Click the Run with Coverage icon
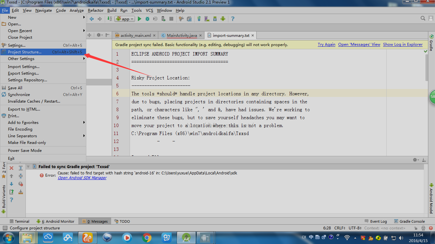This screenshot has width=435, height=244. 155,19
